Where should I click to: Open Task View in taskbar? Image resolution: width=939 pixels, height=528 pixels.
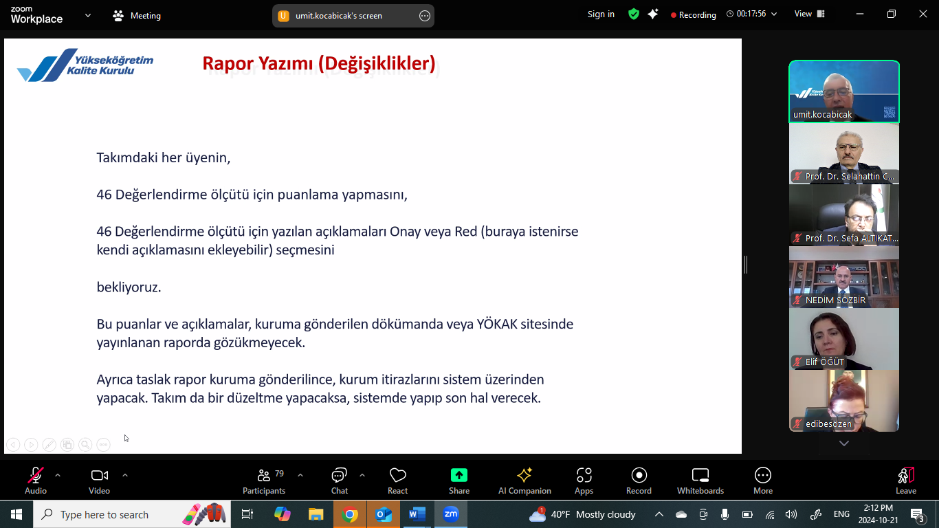click(x=247, y=514)
